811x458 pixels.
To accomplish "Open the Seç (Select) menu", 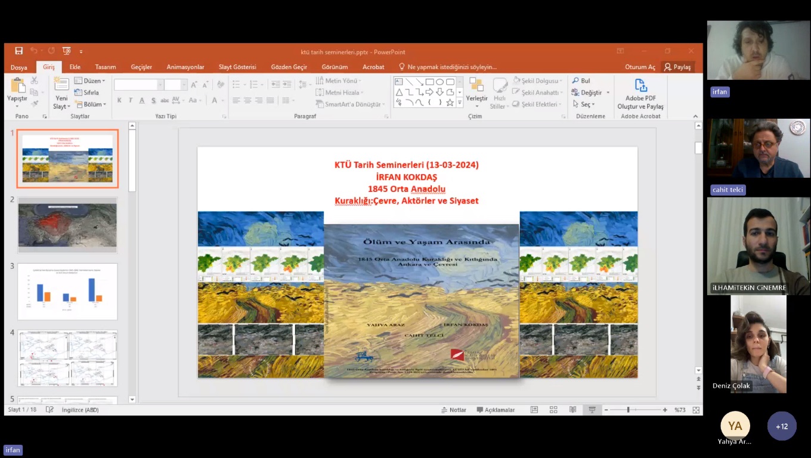I will pyautogui.click(x=584, y=104).
